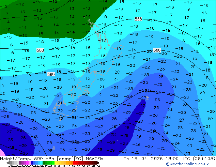Click the 568 contour label near the top
This screenshot has height=167, width=216.
tap(138, 19)
